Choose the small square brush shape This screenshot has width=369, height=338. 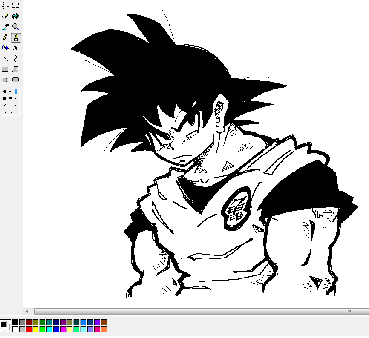(x=16, y=98)
